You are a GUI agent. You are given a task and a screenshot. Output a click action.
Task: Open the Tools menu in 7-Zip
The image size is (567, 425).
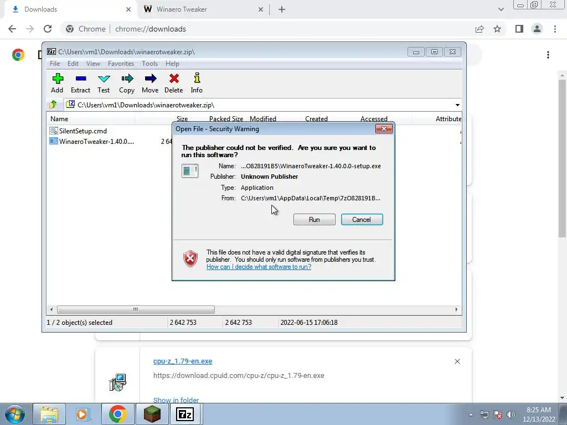[x=150, y=64]
